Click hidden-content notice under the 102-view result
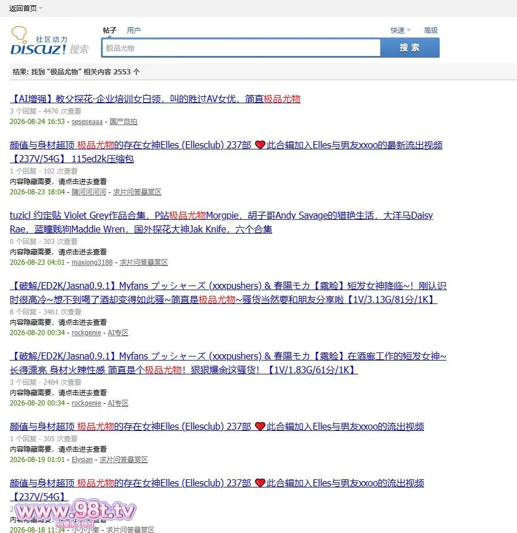The height and width of the screenshot is (533, 517). [58, 182]
